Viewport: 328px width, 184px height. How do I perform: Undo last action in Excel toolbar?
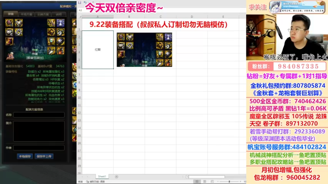tap(85, 2)
